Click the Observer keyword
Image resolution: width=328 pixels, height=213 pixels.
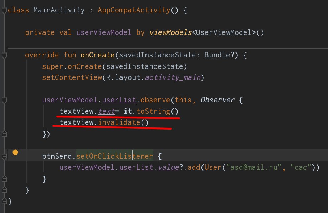click(x=217, y=100)
